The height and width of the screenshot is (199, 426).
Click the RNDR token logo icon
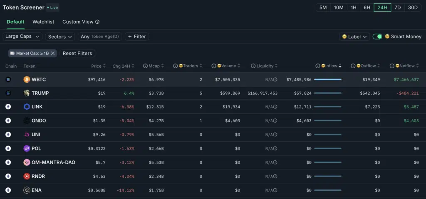click(x=27, y=176)
